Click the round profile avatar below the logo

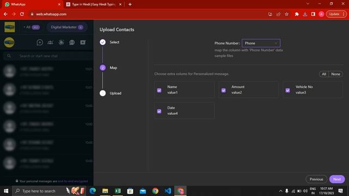(9, 42)
